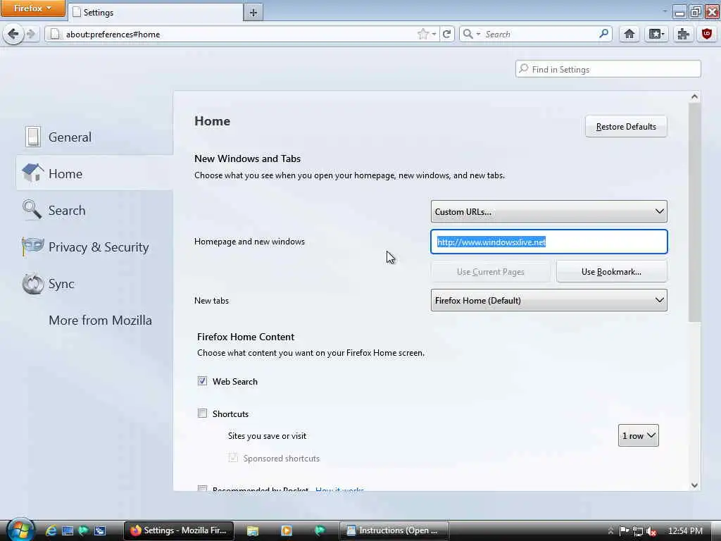Viewport: 721px width, 541px height.
Task: Open the Search settings category
Action: click(x=94, y=210)
